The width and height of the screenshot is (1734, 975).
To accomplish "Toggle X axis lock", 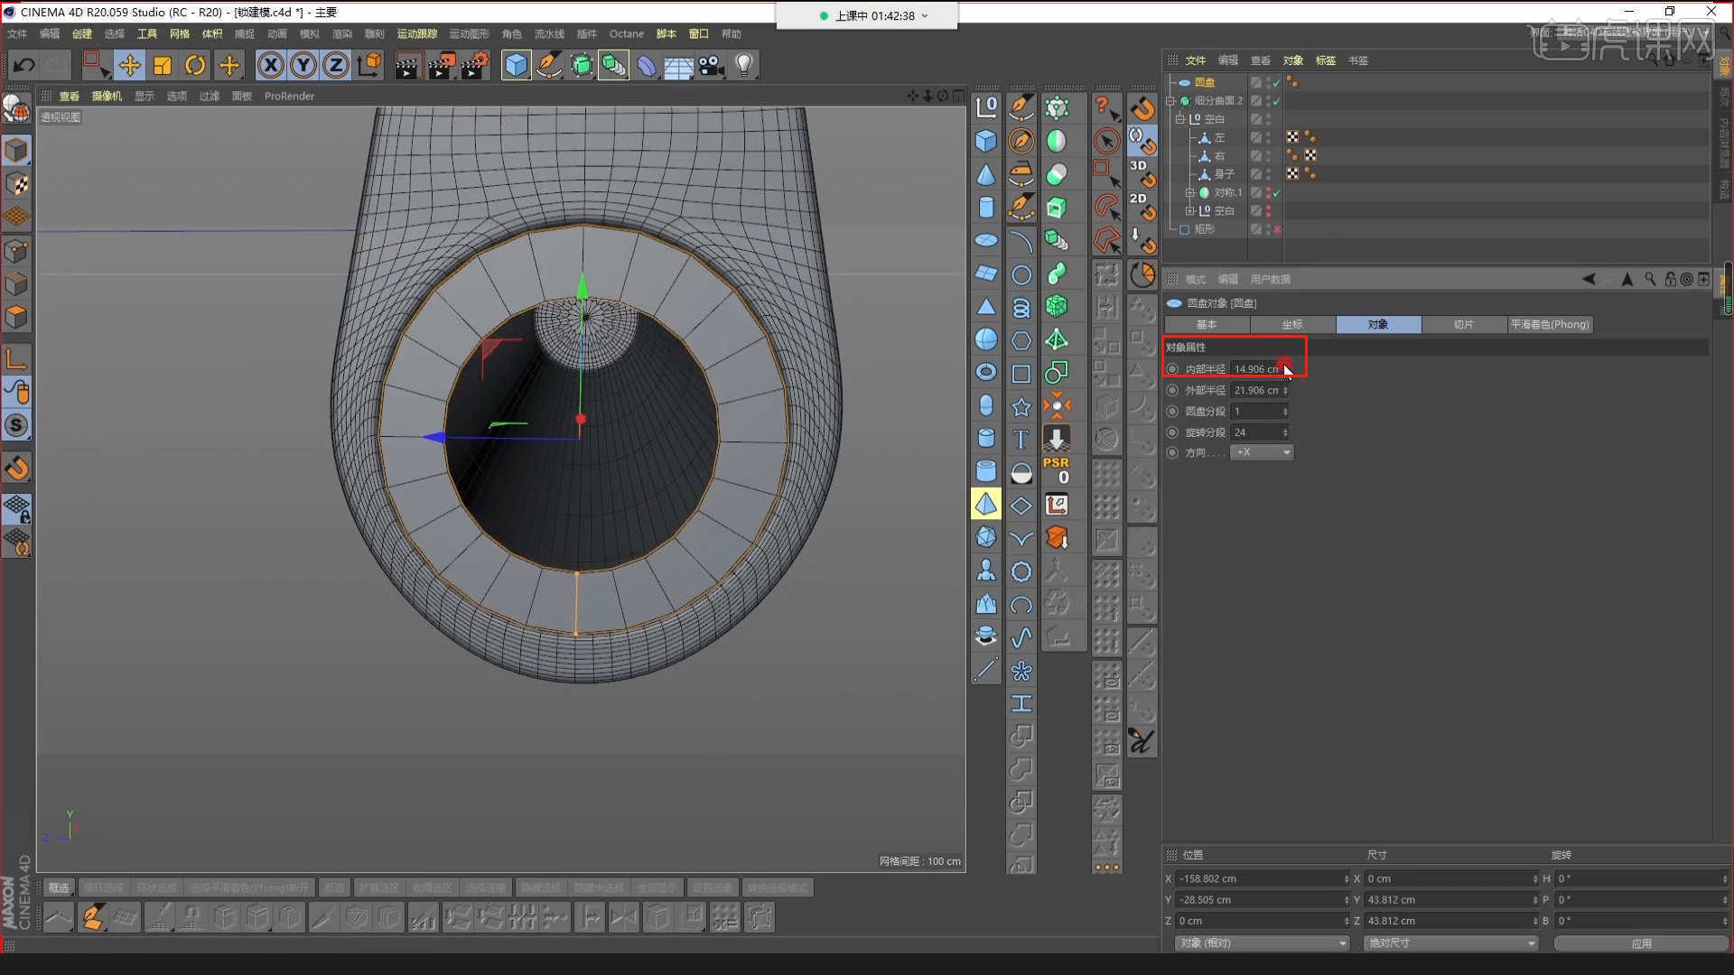I will [271, 65].
